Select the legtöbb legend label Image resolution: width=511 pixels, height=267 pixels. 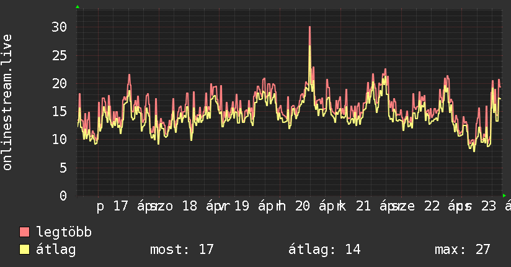(64, 232)
